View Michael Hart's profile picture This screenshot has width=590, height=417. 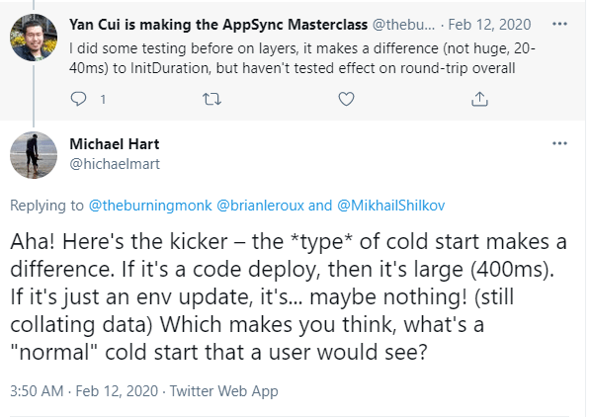(x=34, y=155)
